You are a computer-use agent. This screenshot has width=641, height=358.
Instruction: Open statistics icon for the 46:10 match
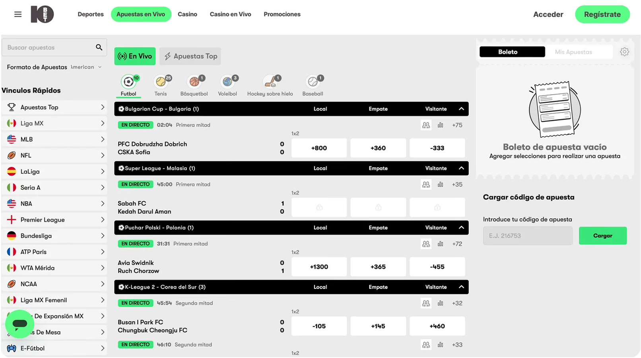point(440,344)
